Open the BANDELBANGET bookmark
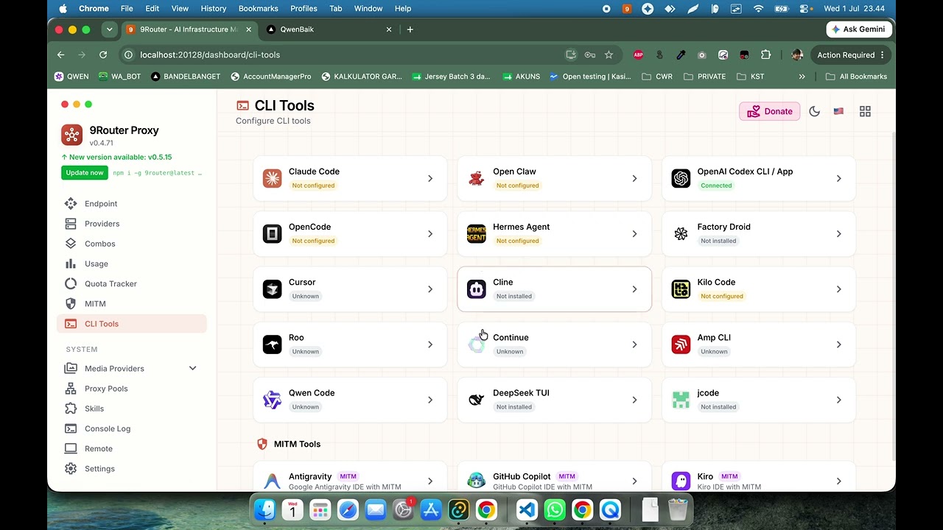This screenshot has height=530, width=943. click(x=186, y=77)
